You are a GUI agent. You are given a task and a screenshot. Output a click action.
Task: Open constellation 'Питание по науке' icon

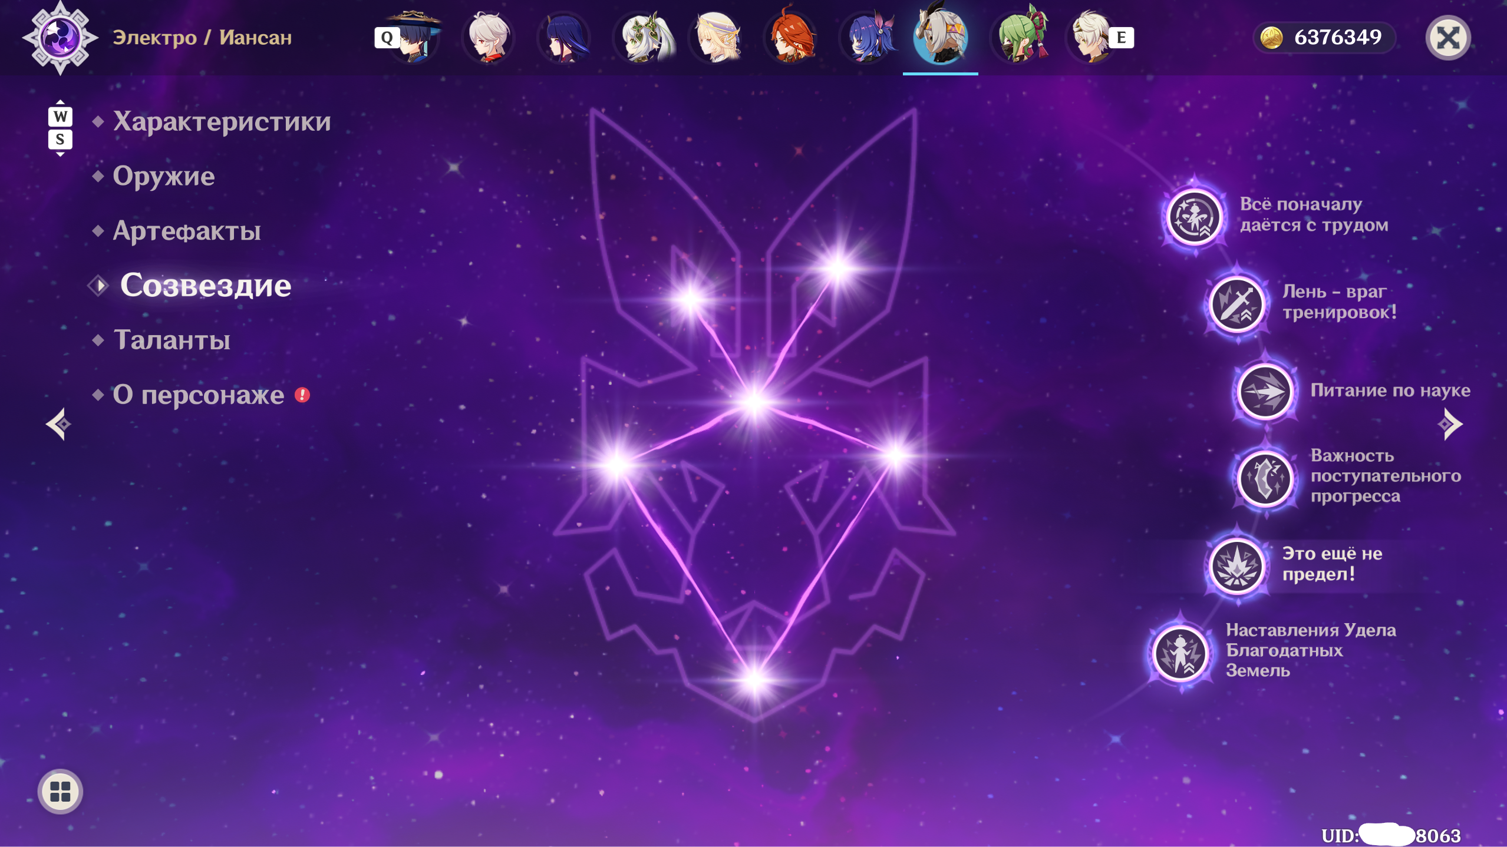coord(1265,391)
